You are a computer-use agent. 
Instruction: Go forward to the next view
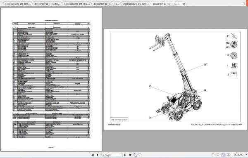tap(140, 155)
